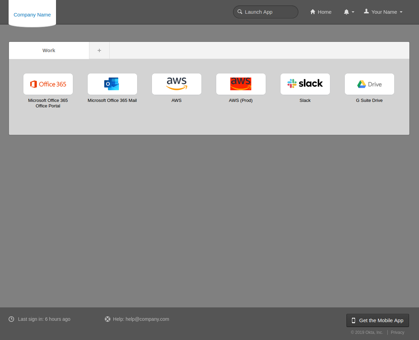Select the Work tab
This screenshot has height=340, width=419.
tap(49, 50)
